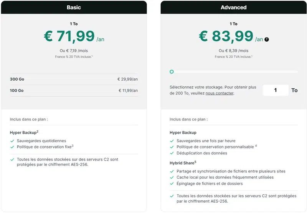The height and width of the screenshot is (213, 307).
Task: Click the storage slider handle
Action: pos(172,72)
